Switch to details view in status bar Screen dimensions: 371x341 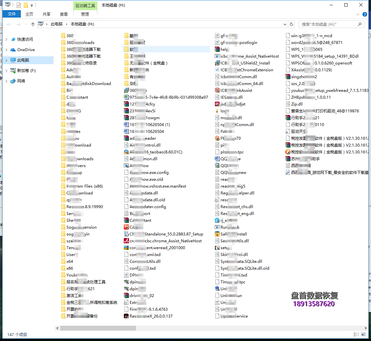356,334
